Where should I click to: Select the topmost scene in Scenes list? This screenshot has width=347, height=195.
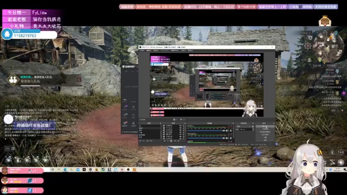click(x=149, y=126)
